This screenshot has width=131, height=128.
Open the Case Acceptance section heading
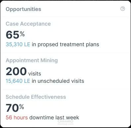click(28, 24)
